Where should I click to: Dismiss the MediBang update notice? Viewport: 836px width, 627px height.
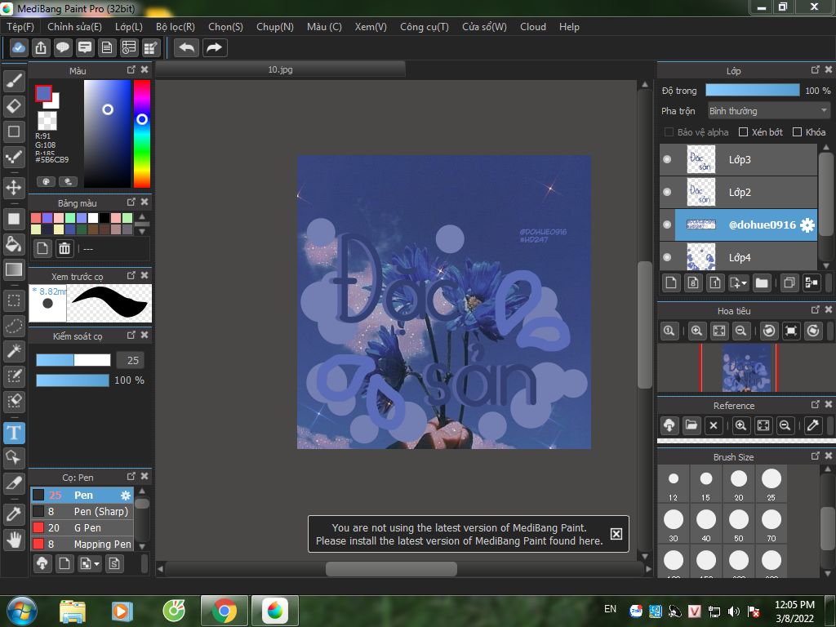[x=616, y=534]
